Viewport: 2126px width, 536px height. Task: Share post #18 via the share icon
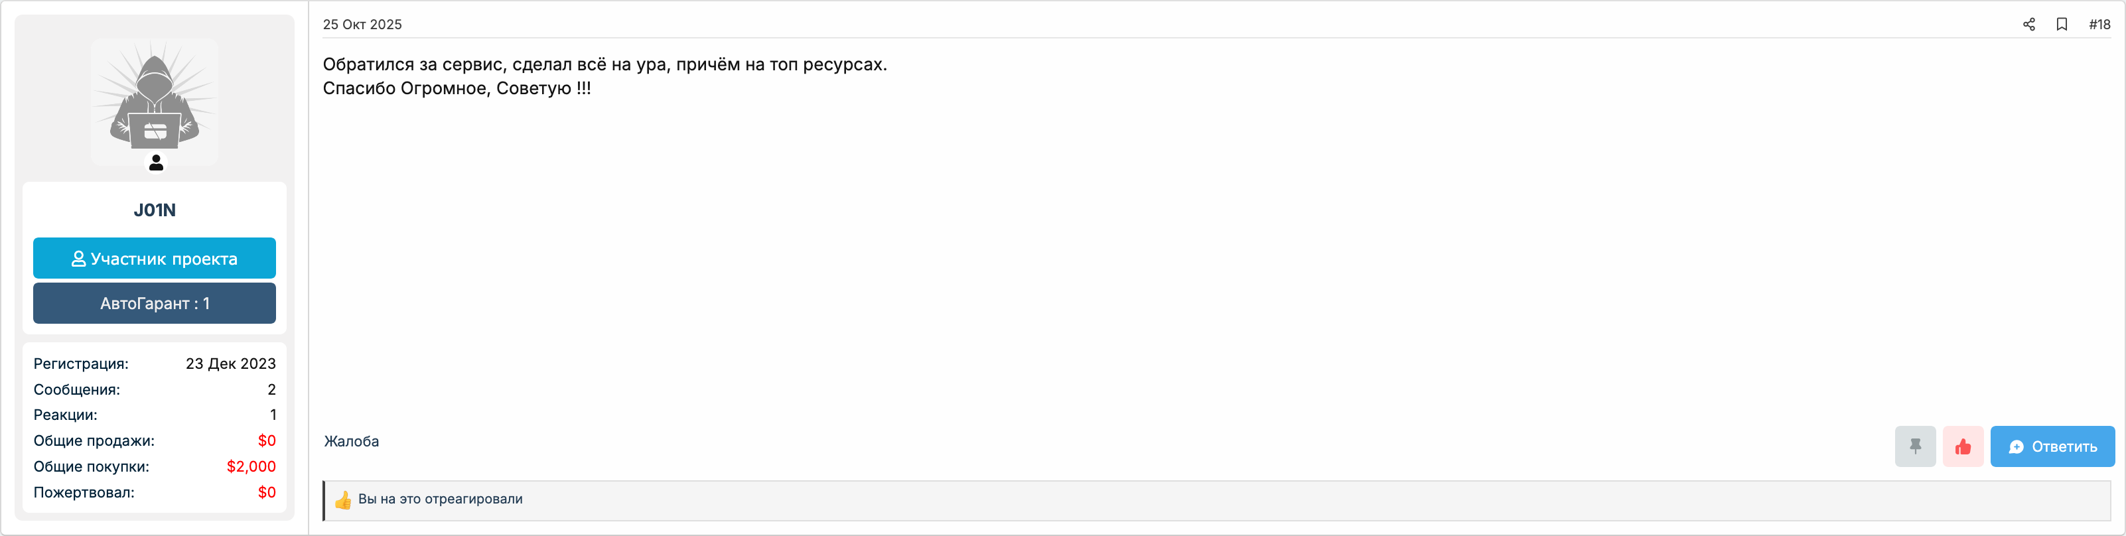click(2029, 24)
